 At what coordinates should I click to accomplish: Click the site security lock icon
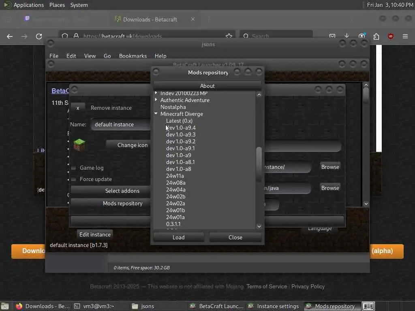point(76,36)
